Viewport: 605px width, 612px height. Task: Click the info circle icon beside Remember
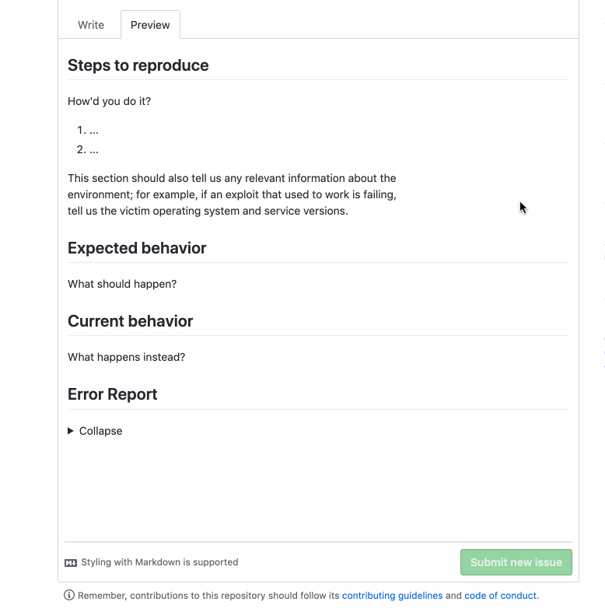[69, 595]
